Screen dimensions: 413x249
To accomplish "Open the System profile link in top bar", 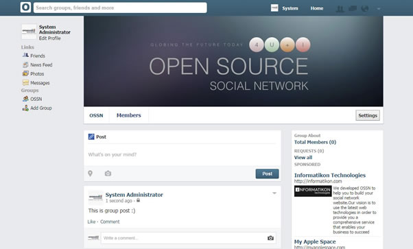I will tap(290, 8).
